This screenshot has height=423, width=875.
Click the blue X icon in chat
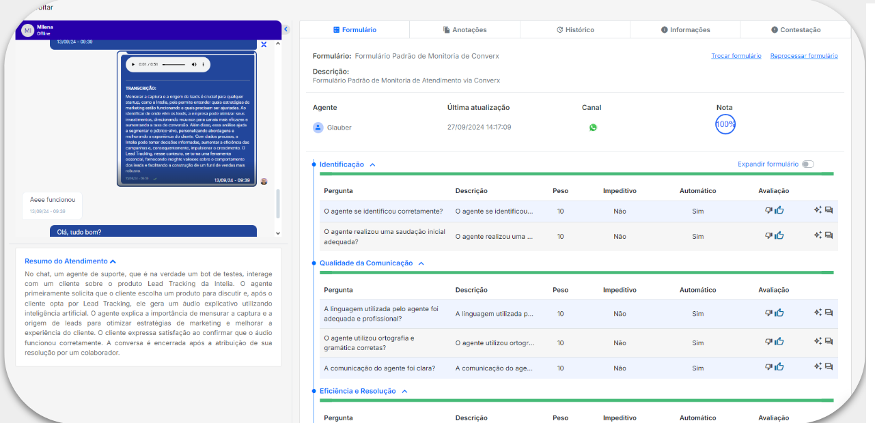point(264,44)
